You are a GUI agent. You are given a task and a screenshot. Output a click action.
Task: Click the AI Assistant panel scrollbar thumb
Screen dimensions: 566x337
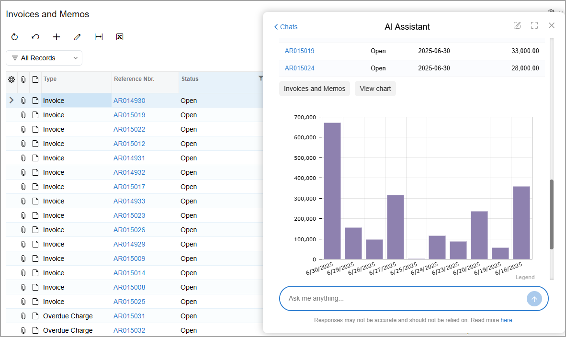pos(552,214)
